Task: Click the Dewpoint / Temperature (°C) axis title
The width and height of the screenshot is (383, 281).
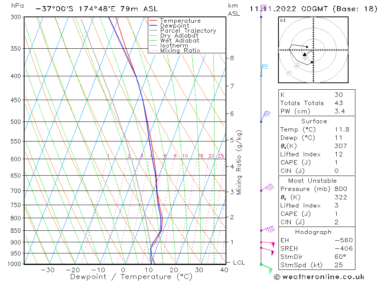Action: [x=131, y=277]
